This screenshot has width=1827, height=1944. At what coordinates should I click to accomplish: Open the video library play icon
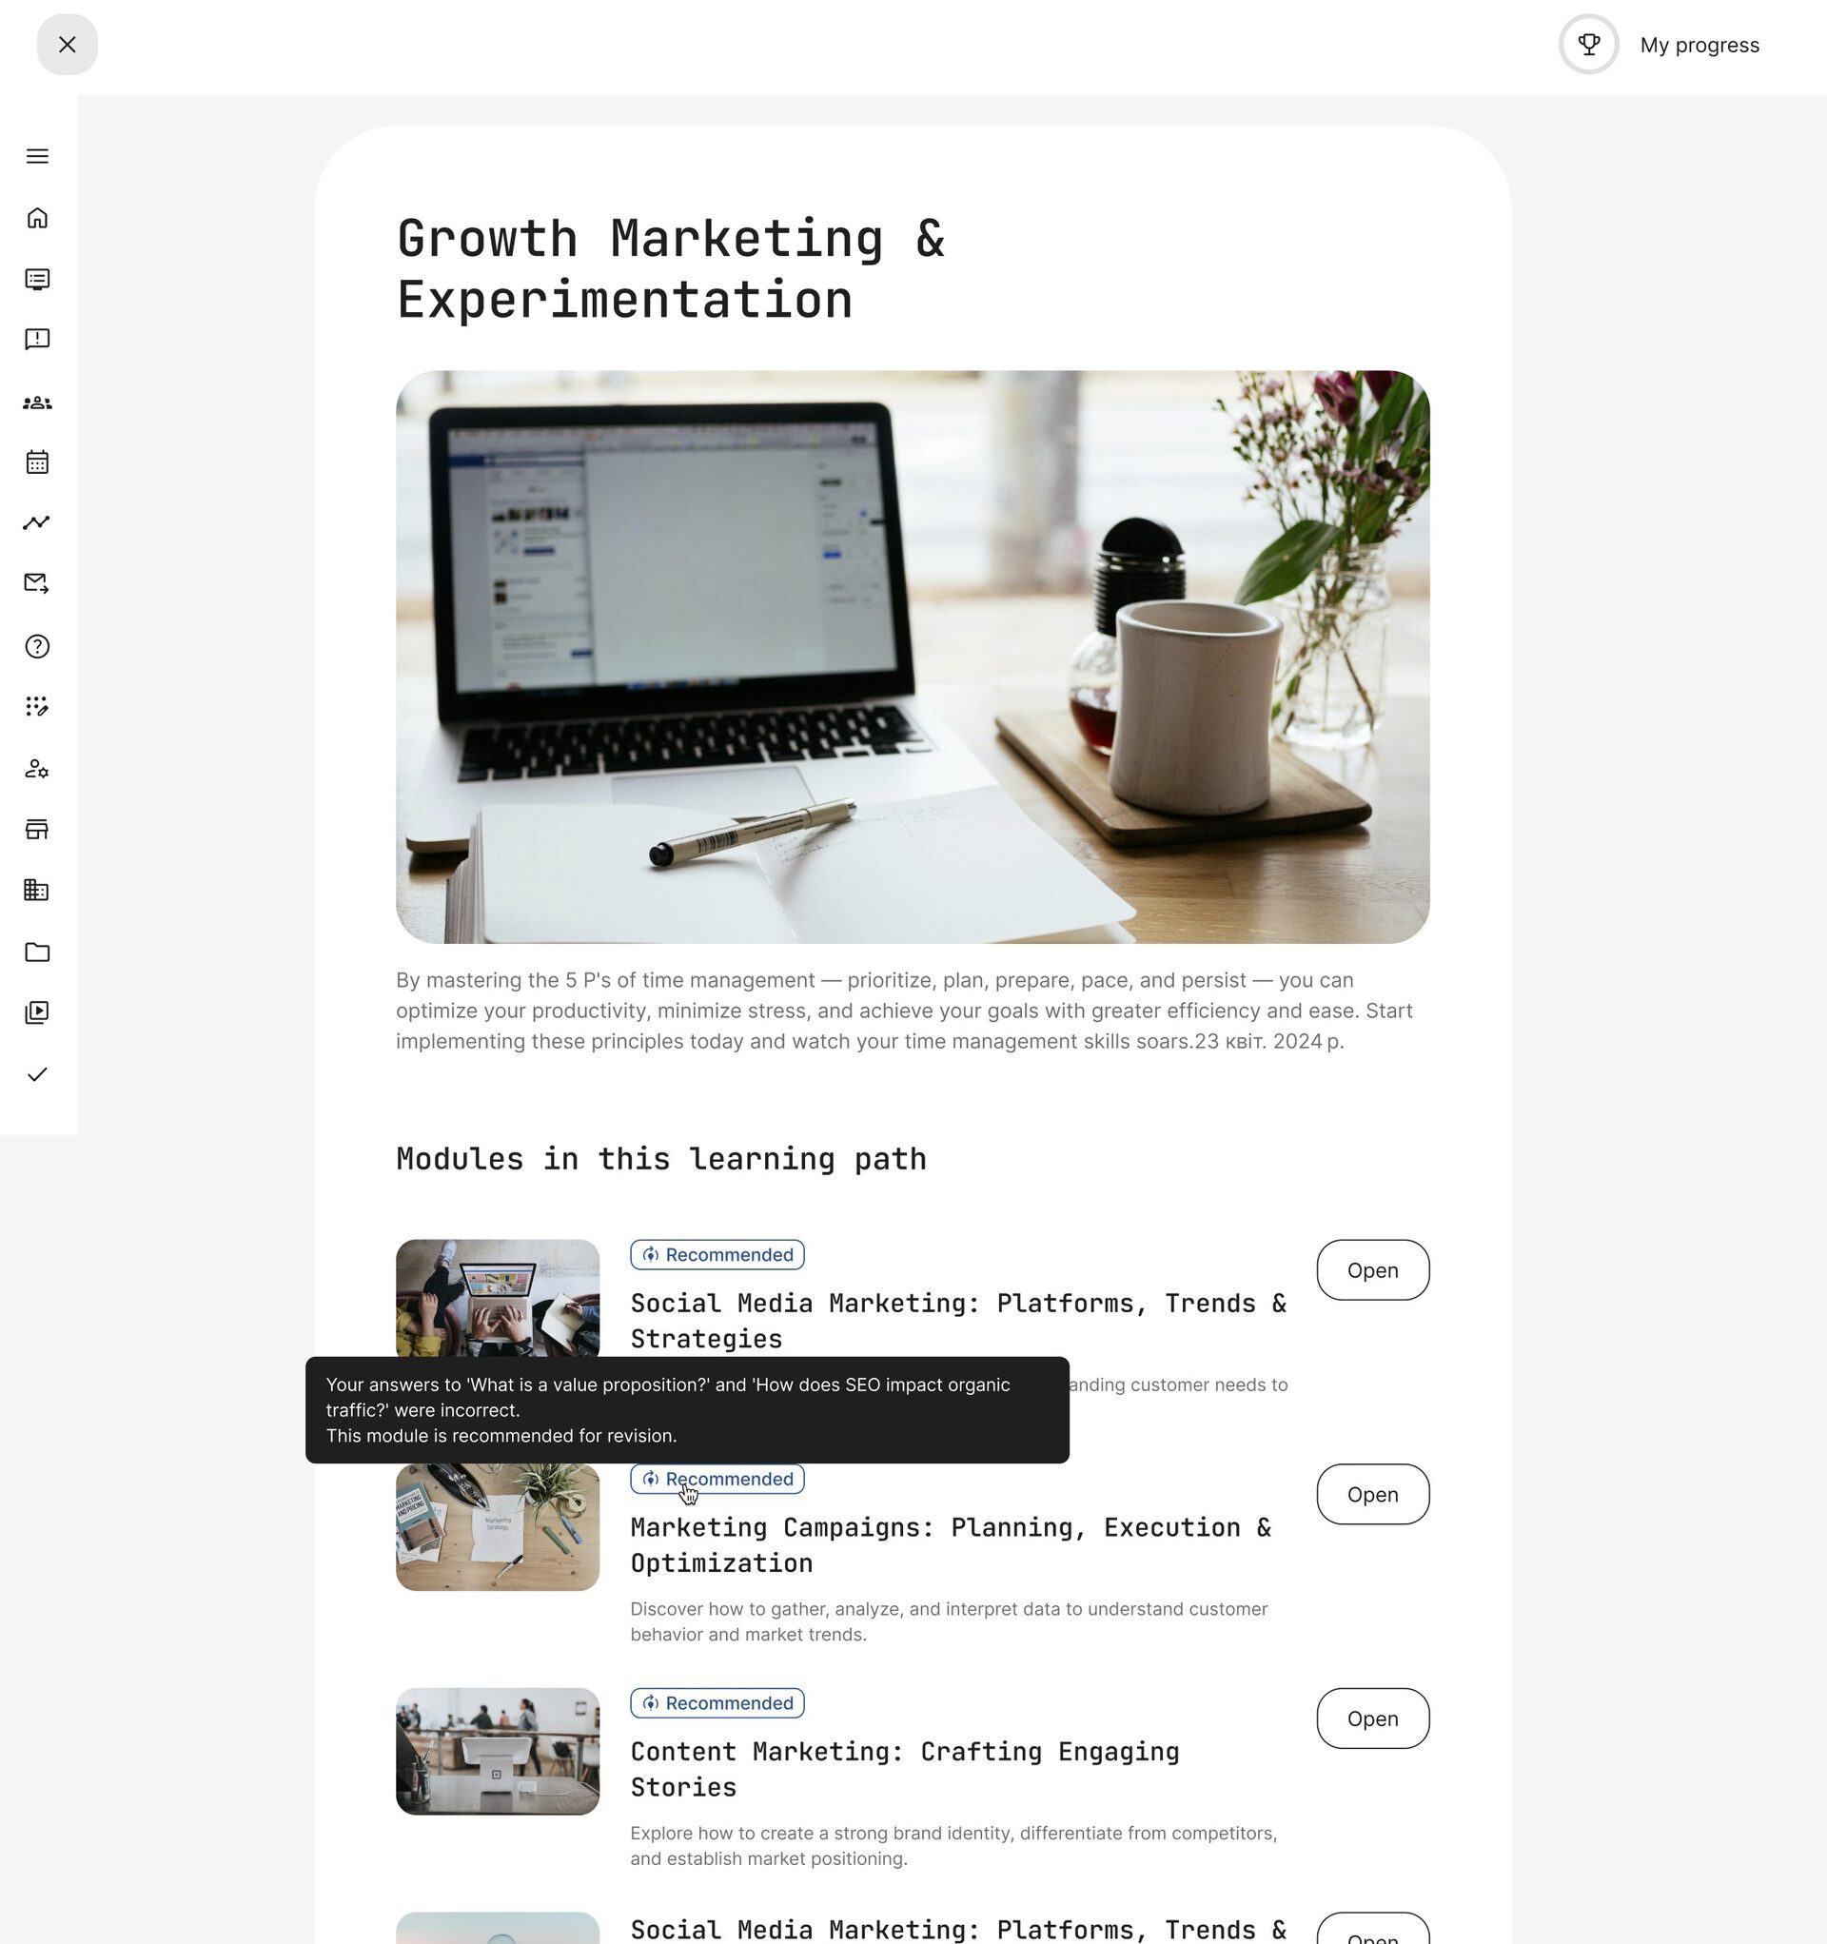[x=37, y=1012]
